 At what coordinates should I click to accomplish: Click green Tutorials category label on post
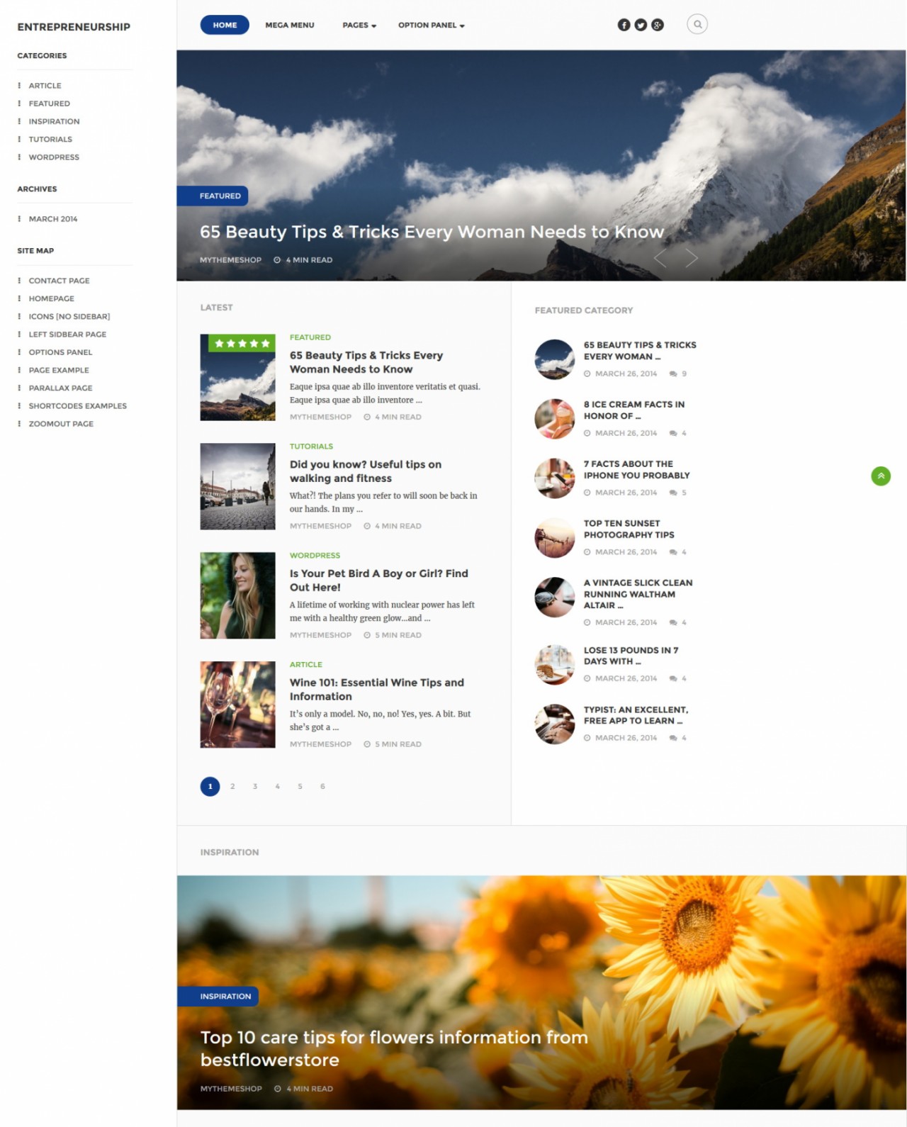coord(311,447)
